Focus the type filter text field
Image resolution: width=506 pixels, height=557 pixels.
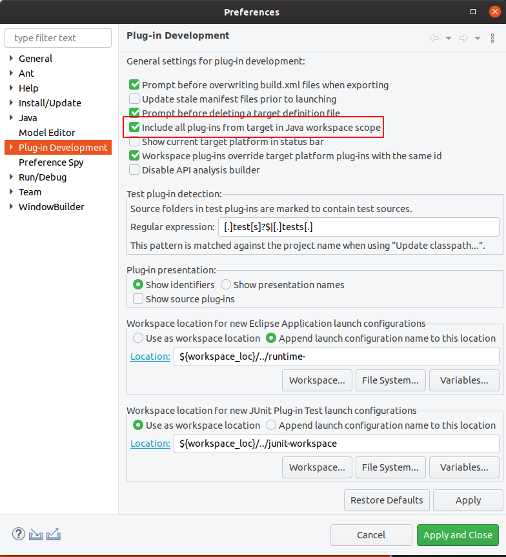(58, 38)
